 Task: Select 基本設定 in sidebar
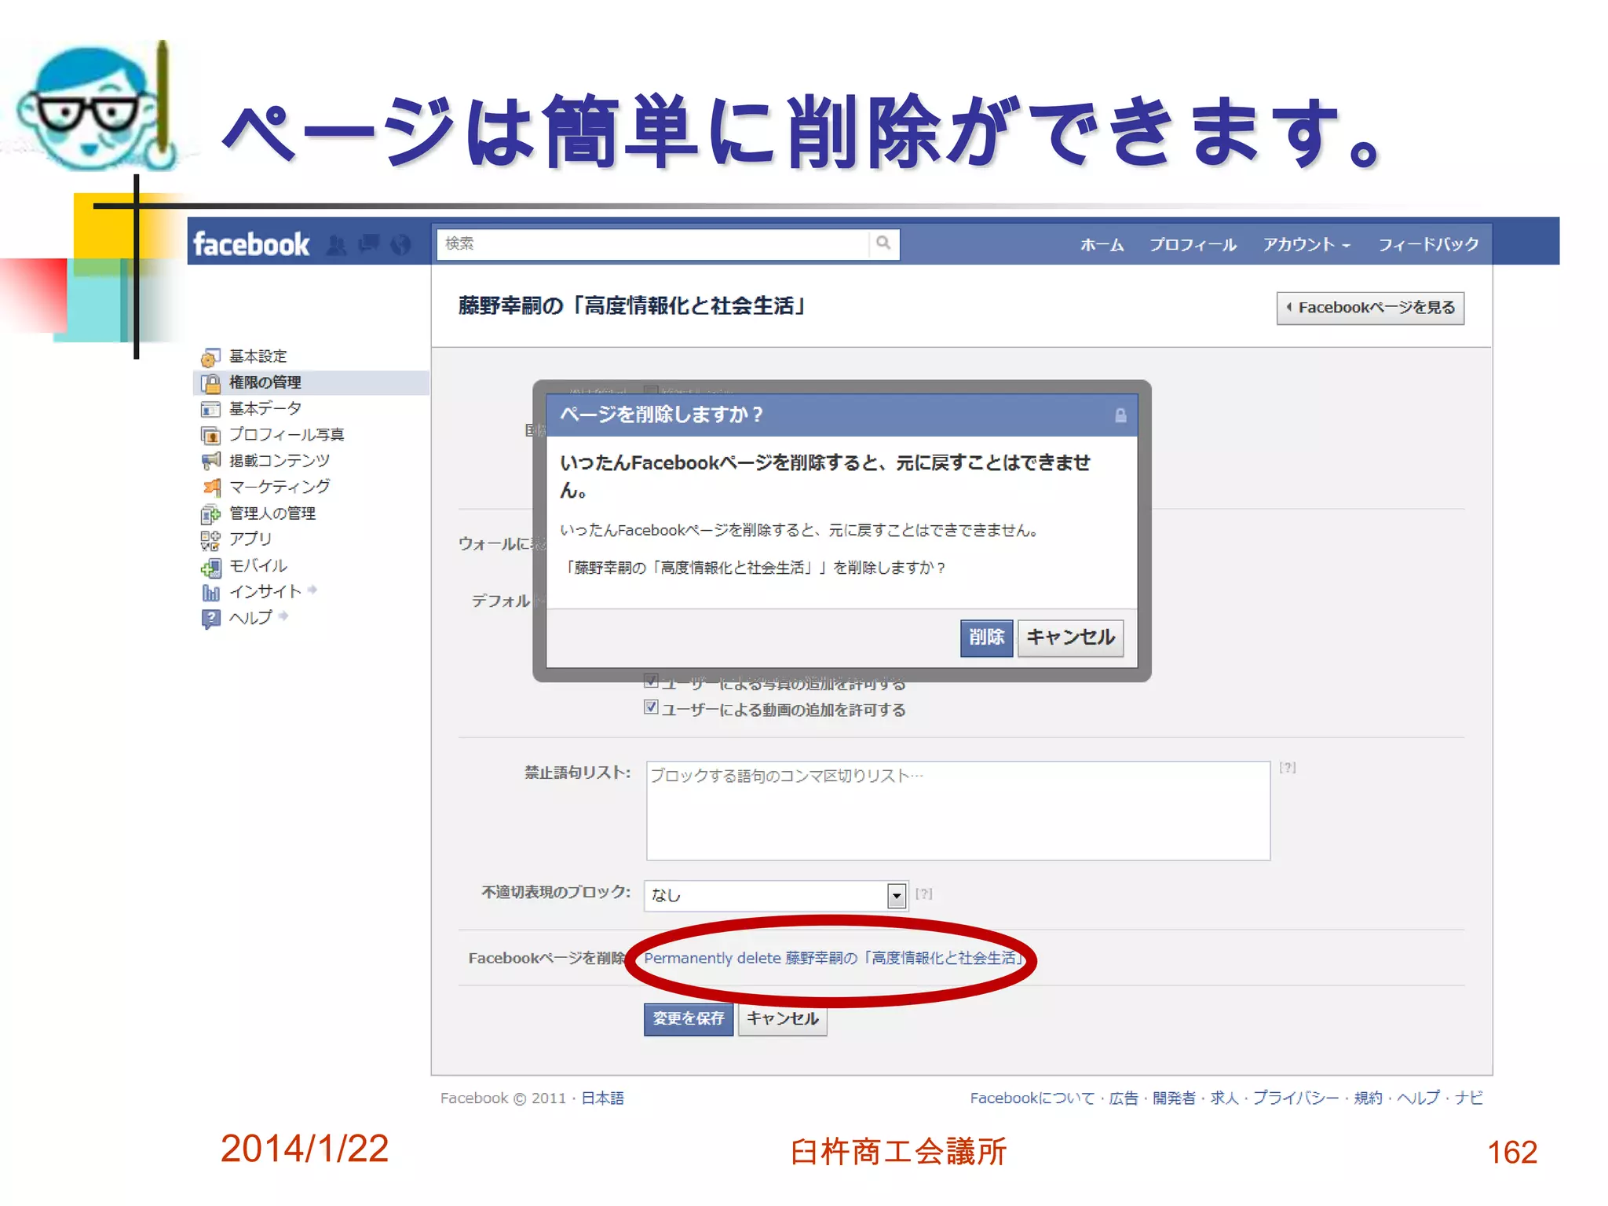click(258, 356)
